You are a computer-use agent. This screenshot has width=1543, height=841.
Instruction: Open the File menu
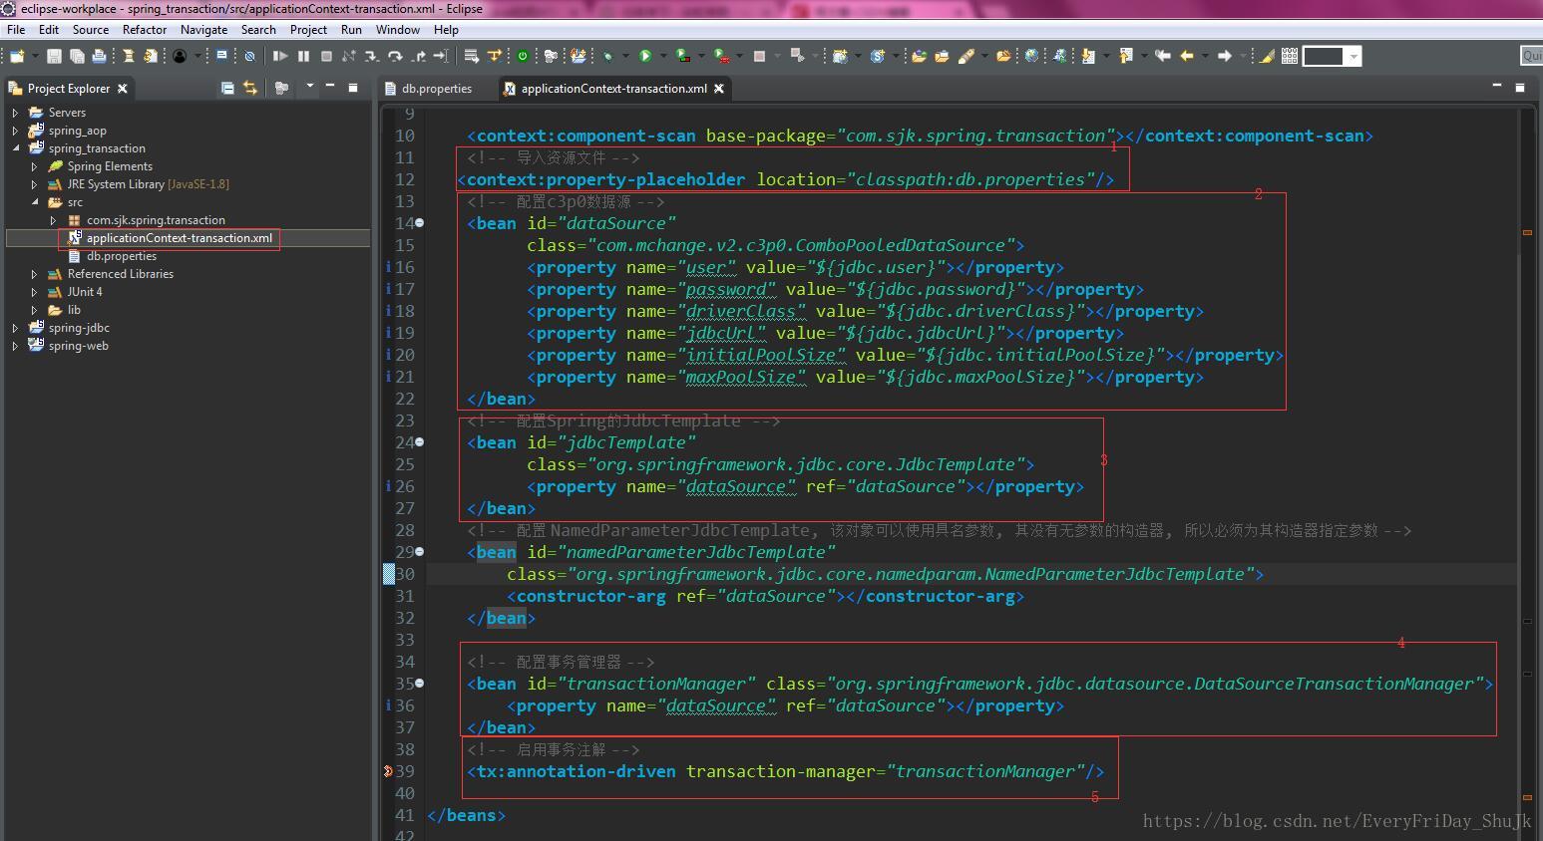[16, 30]
